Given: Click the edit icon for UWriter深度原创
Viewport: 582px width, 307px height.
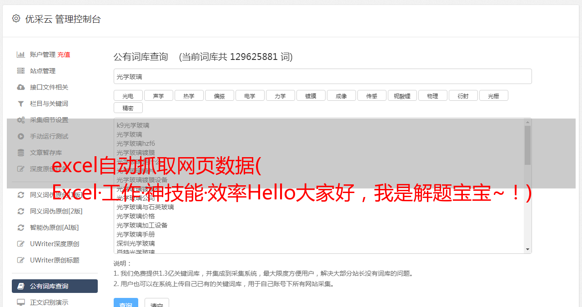Looking at the screenshot, I should 20,244.
